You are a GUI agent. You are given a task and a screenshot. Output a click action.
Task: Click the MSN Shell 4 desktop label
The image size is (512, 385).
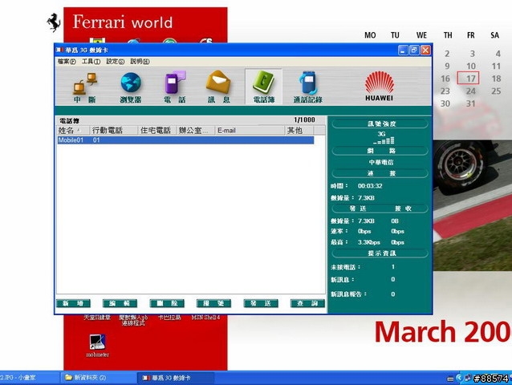point(205,318)
